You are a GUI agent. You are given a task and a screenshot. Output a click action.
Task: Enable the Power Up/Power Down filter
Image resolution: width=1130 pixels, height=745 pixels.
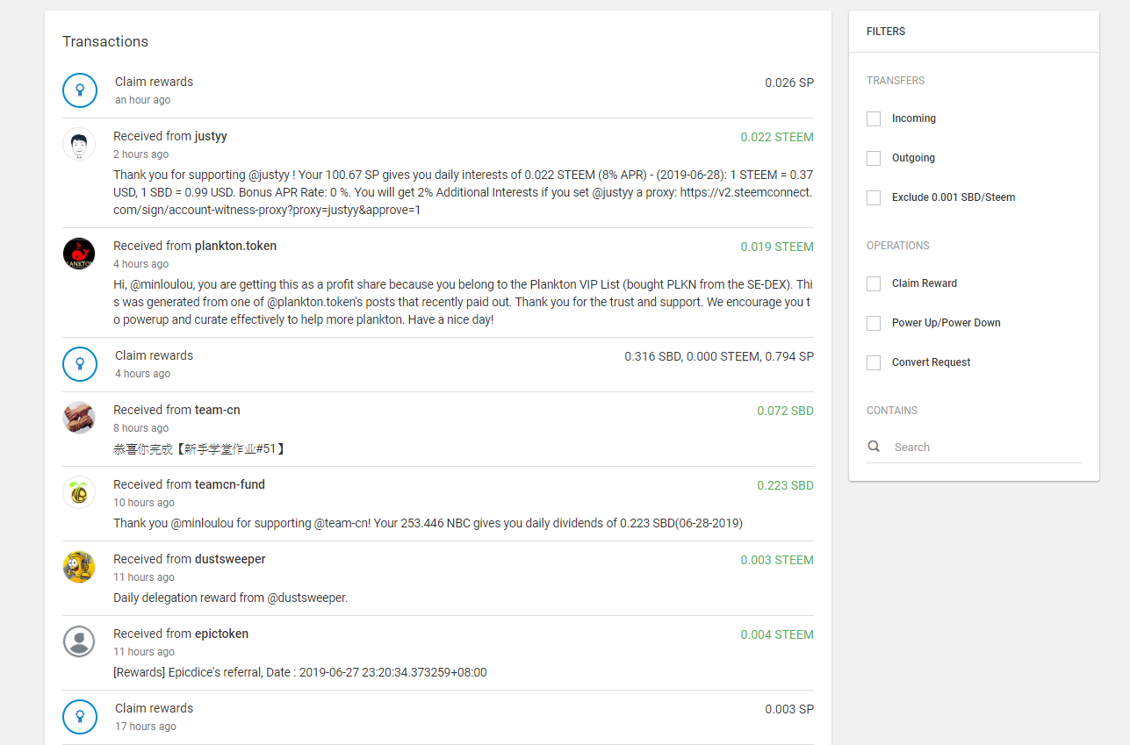coord(874,323)
